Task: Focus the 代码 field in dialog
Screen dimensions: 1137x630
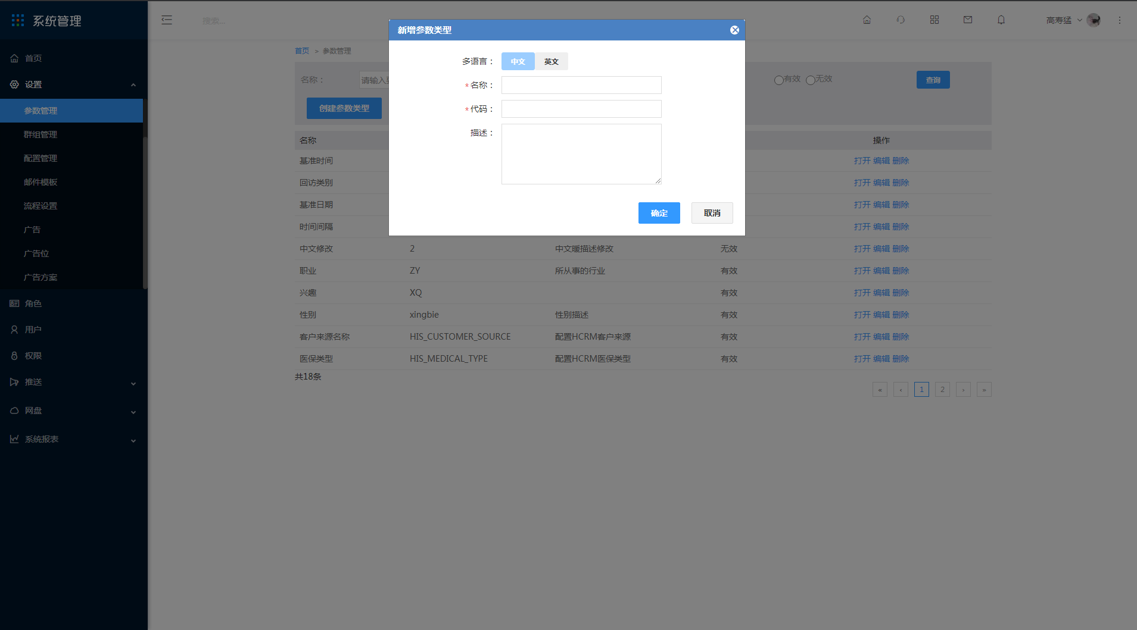Action: 581,109
